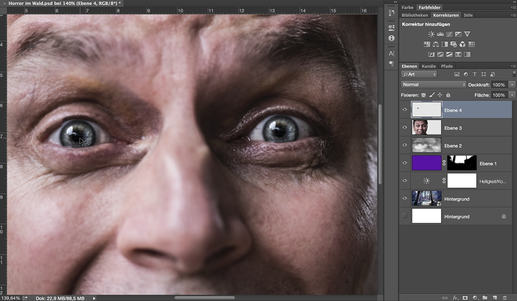517x301 pixels.
Task: Open the Paragraph panel icon
Action: tap(391, 63)
